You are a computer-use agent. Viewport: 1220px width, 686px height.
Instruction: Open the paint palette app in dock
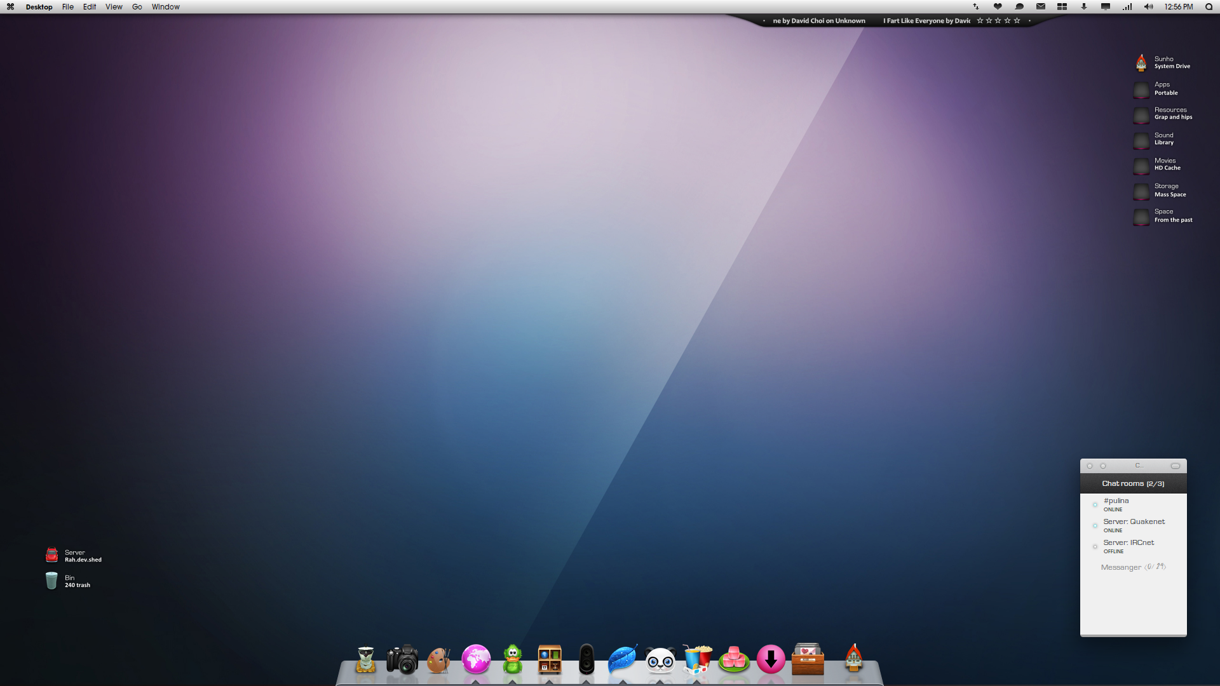(x=439, y=660)
